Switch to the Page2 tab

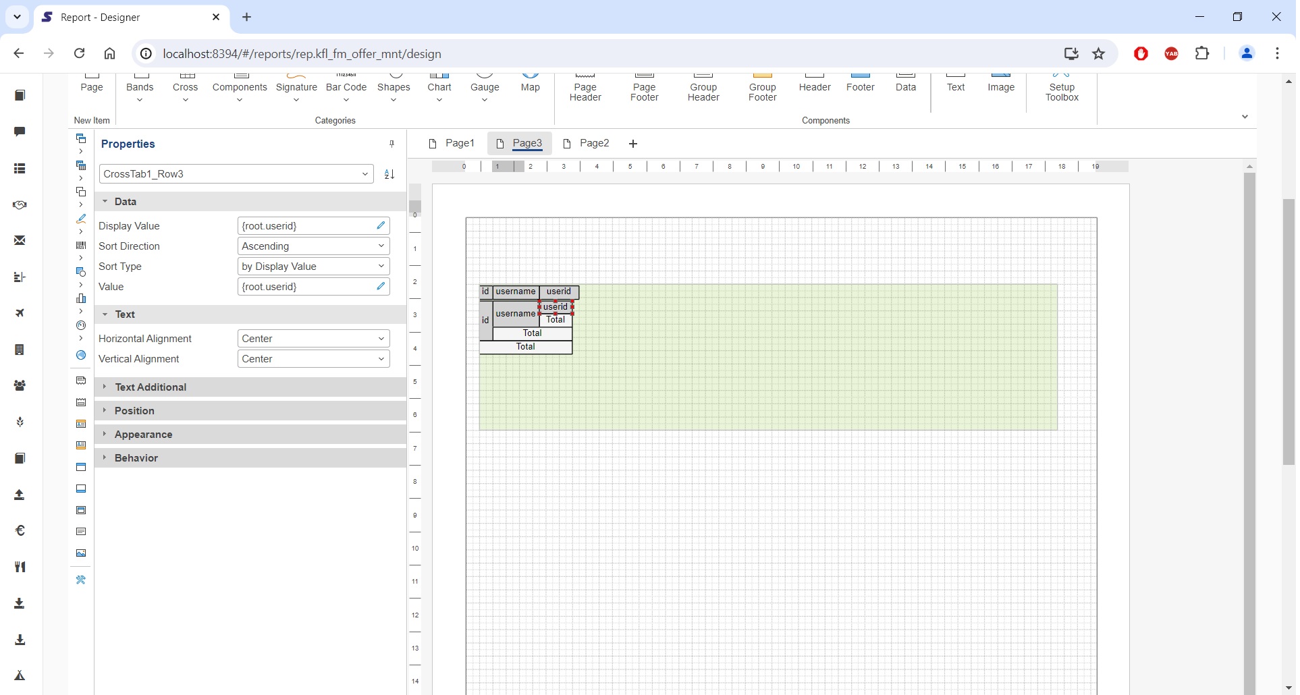click(x=587, y=143)
